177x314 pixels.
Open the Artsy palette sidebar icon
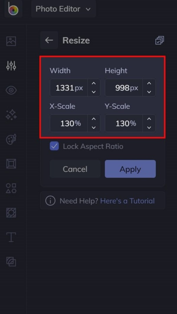11,139
